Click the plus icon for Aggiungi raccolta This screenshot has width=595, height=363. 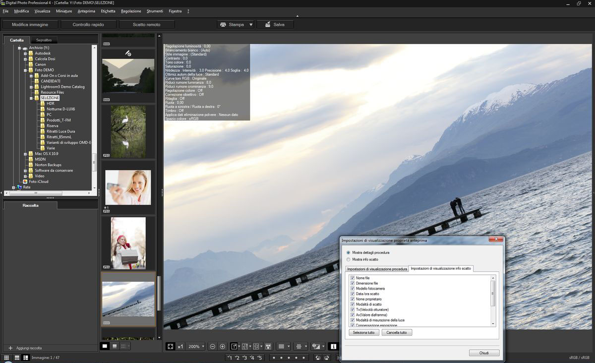coord(10,348)
